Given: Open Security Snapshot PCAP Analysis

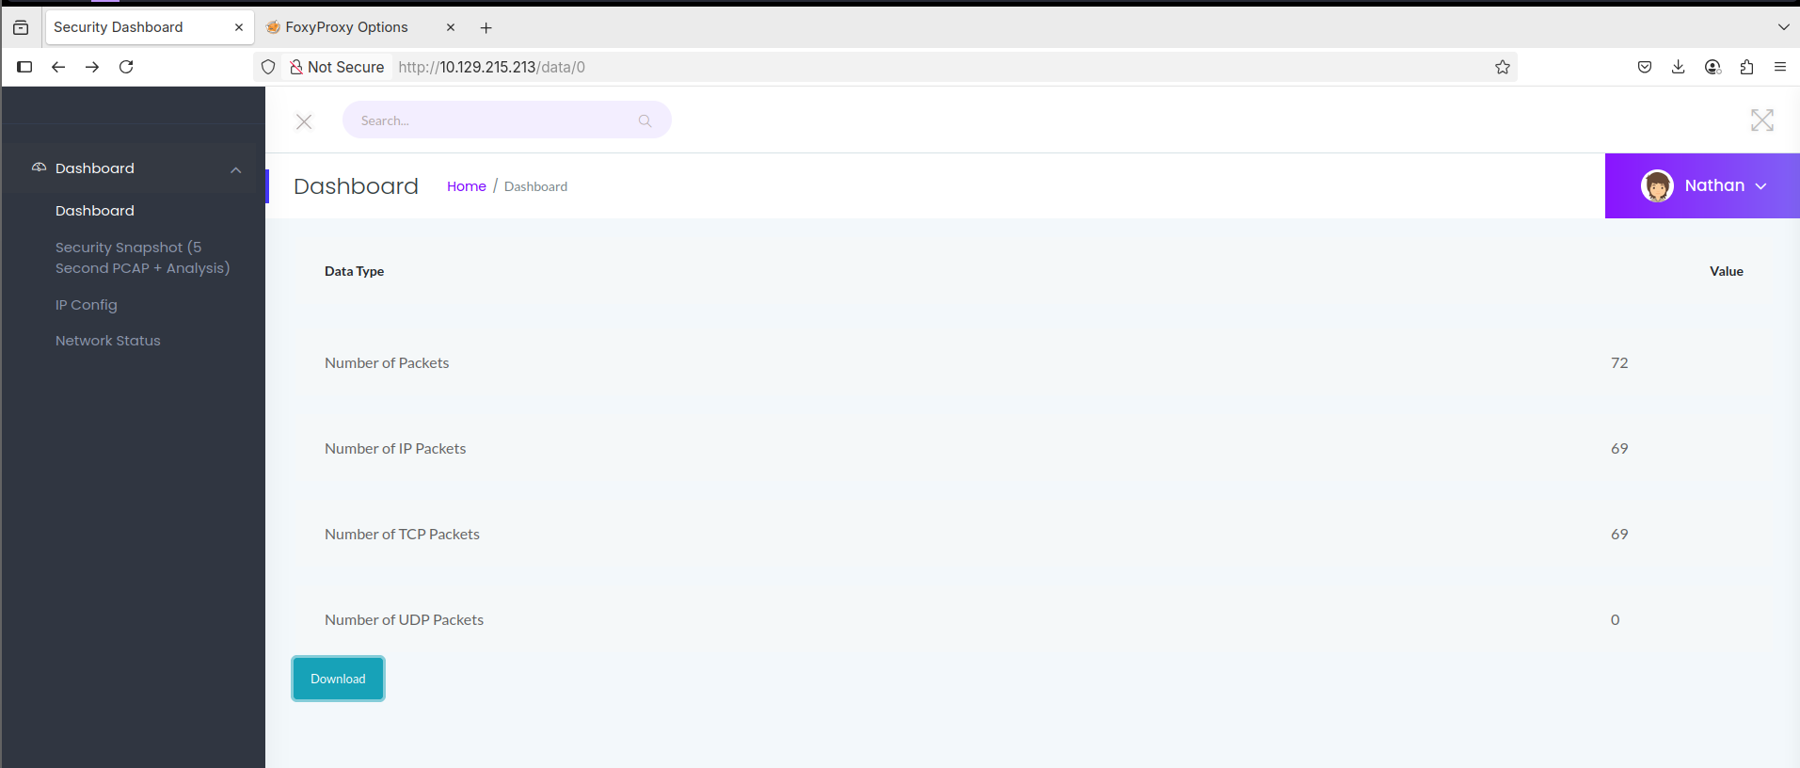Looking at the screenshot, I should click(x=143, y=258).
